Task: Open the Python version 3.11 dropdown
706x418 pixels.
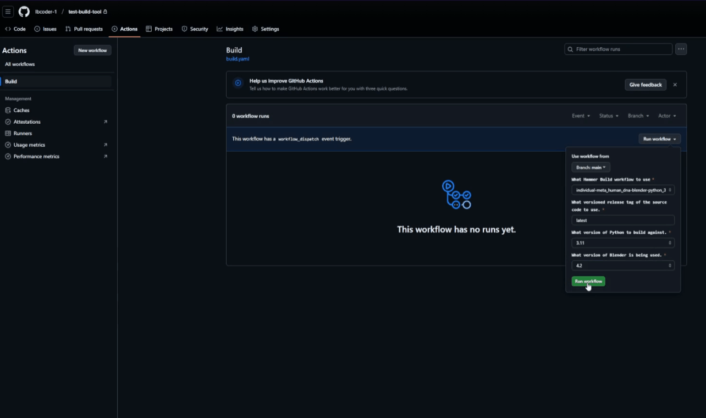Action: pyautogui.click(x=622, y=243)
